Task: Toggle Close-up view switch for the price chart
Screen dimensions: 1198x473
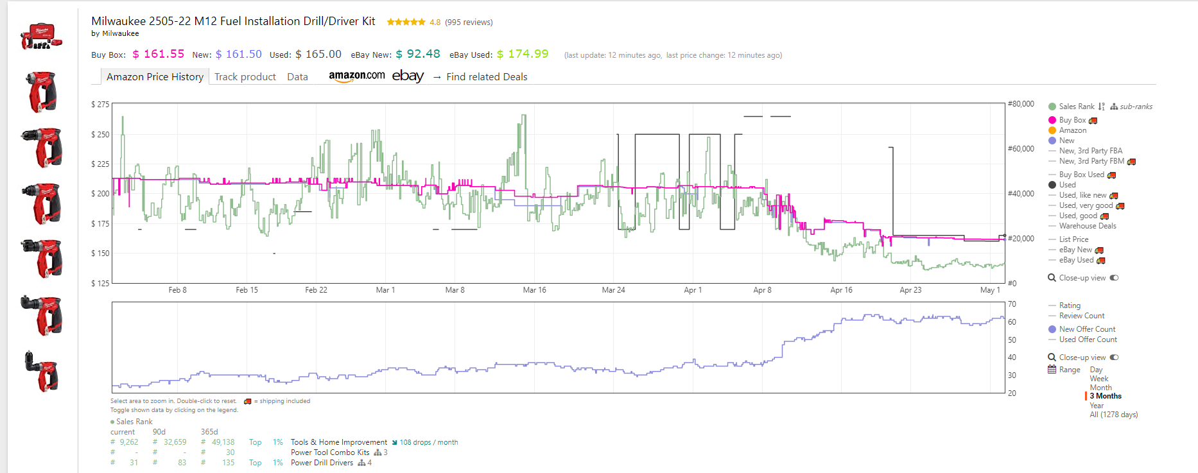Action: tap(1114, 278)
